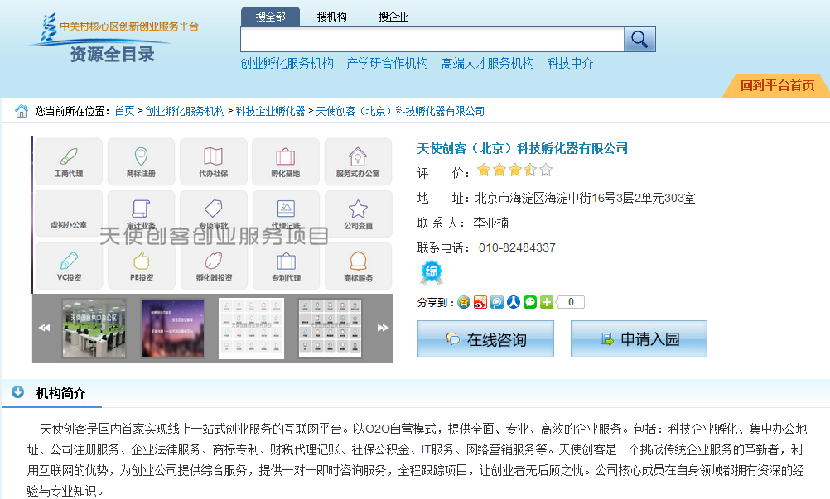Open the 机构简介 section tab
The width and height of the screenshot is (830, 499).
[60, 393]
